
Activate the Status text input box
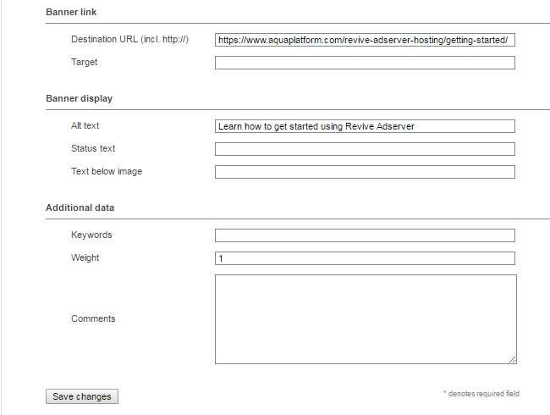pos(365,149)
